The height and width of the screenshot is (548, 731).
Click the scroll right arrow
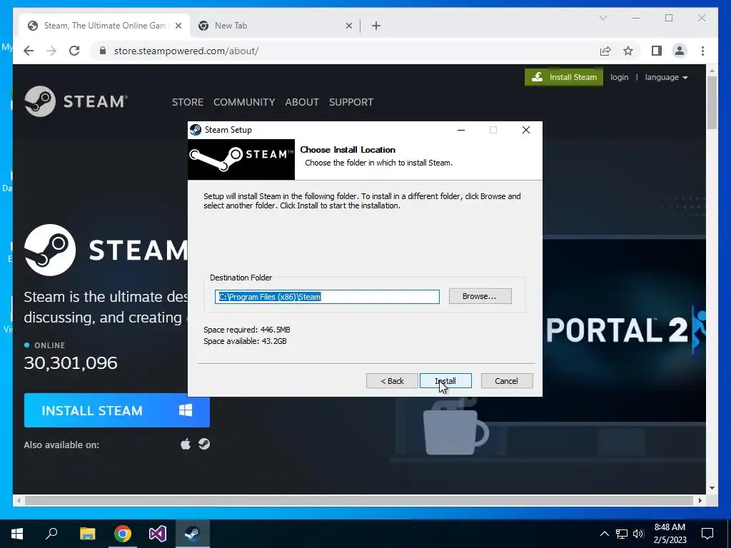pyautogui.click(x=700, y=500)
